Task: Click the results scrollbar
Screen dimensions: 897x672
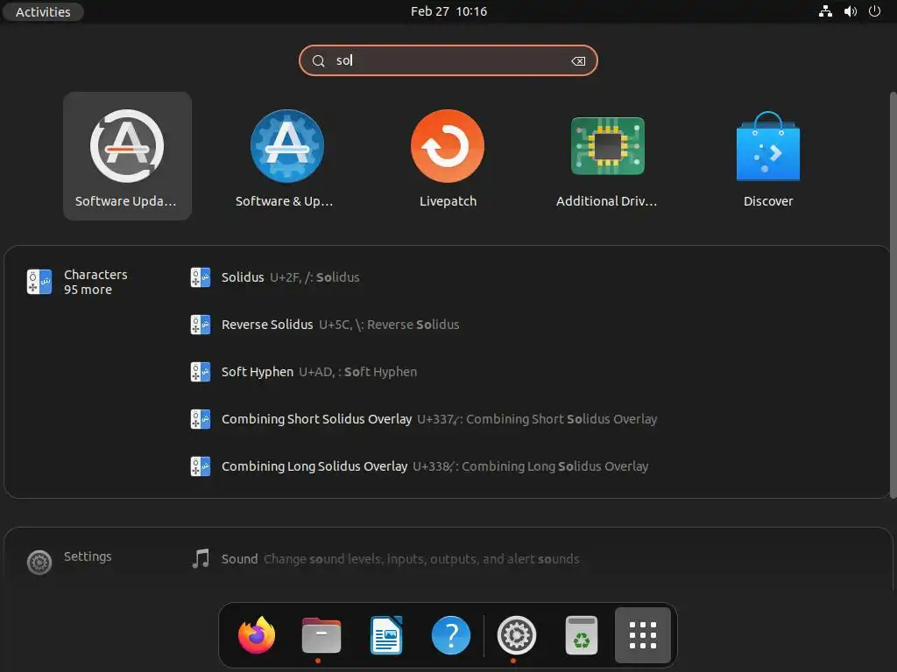Action: tap(893, 296)
